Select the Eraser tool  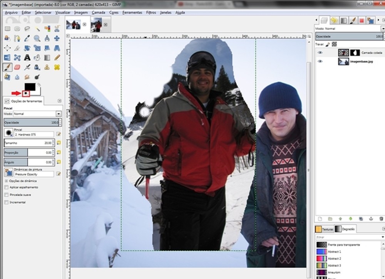[x=18, y=67]
